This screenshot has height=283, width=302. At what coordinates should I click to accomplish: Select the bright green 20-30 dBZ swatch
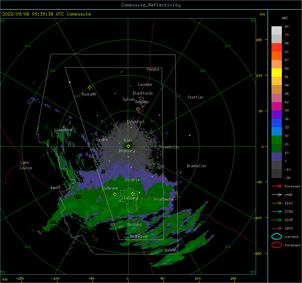click(276, 140)
